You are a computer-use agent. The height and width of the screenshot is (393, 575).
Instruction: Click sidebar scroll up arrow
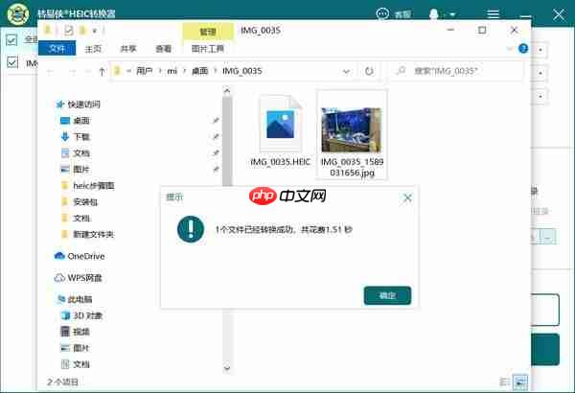coord(227,90)
